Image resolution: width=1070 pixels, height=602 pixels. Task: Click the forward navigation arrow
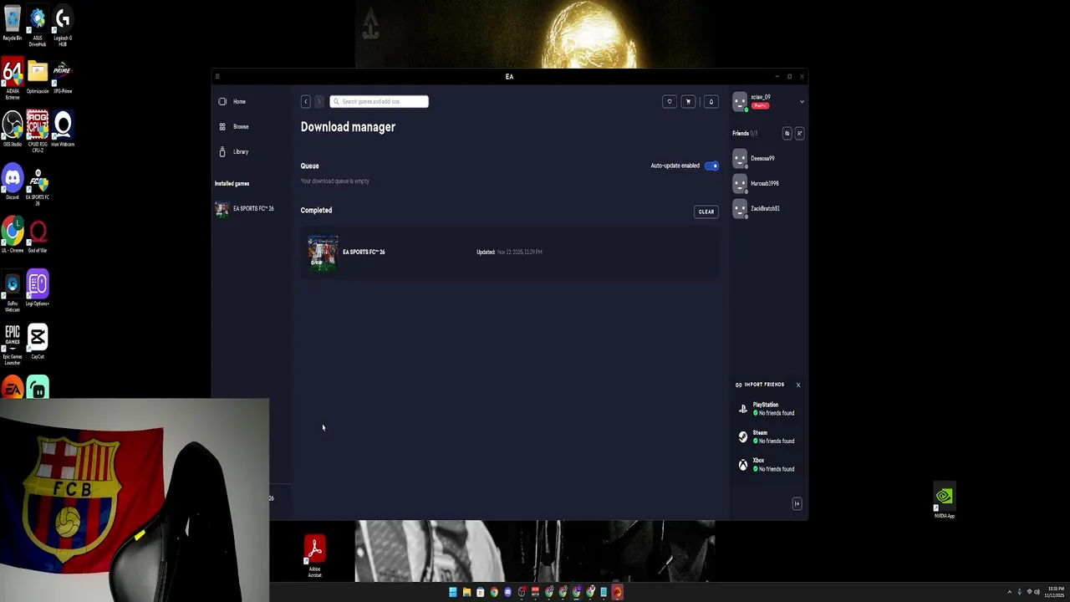pyautogui.click(x=318, y=101)
